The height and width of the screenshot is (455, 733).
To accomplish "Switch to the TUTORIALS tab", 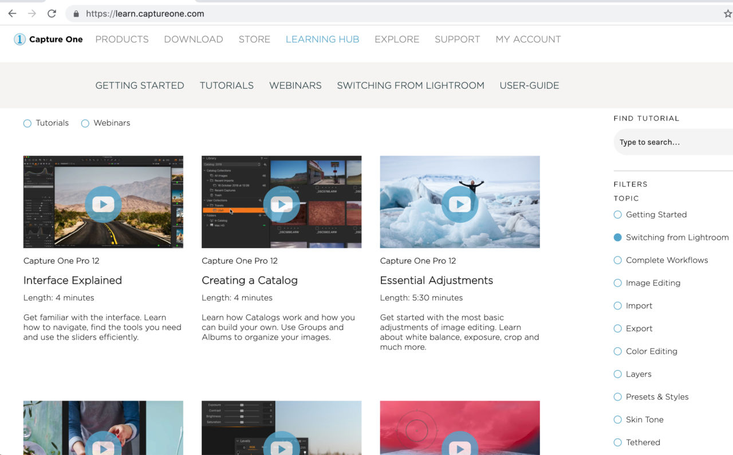I will (x=227, y=85).
